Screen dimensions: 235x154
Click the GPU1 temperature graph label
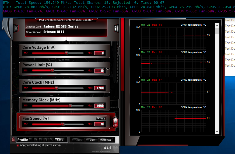point(193,25)
